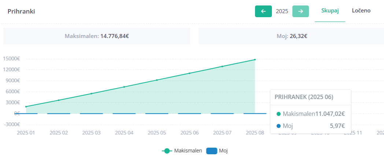Click the 2025 03 x-axis label

click(x=91, y=133)
